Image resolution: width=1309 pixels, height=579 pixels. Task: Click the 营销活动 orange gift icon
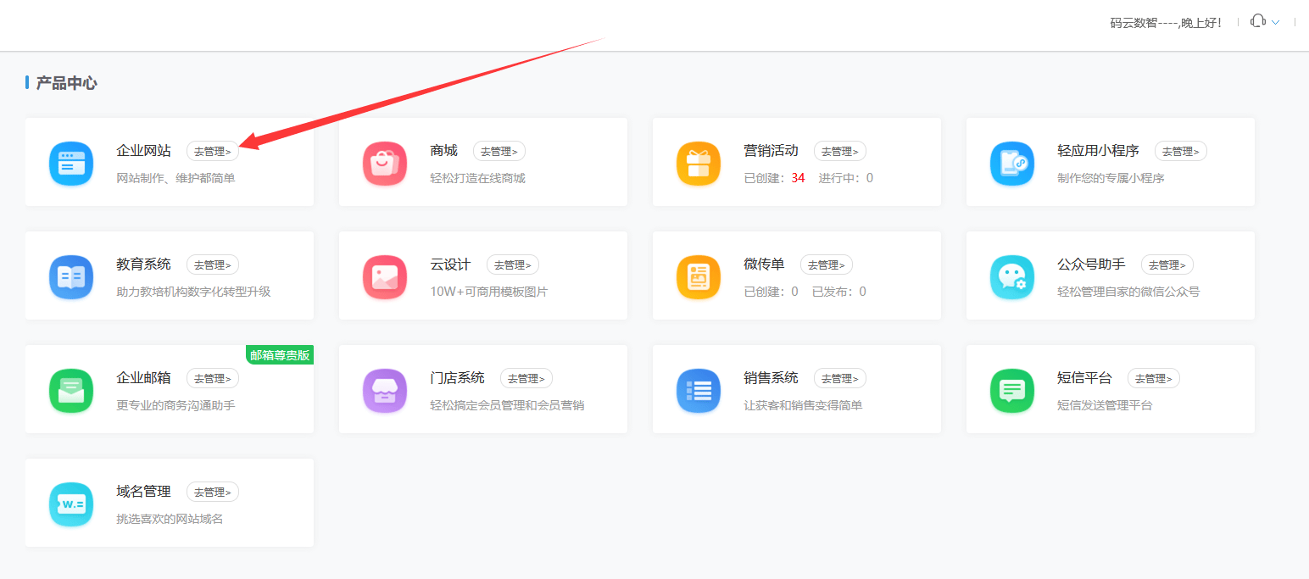(699, 164)
